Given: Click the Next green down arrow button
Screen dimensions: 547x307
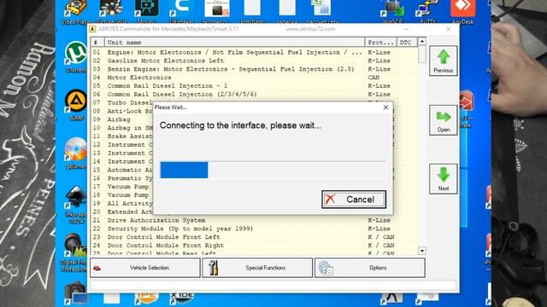Looking at the screenshot, I should [443, 179].
